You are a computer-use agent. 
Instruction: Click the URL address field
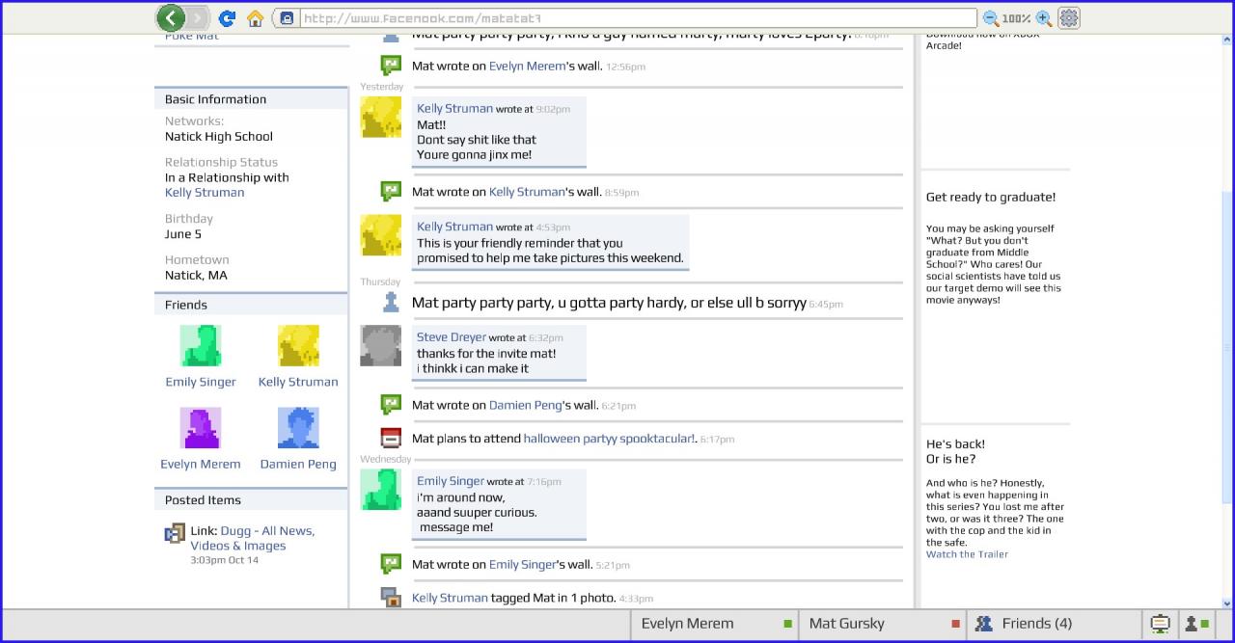point(637,18)
